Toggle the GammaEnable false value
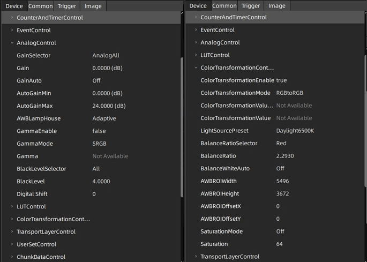This screenshot has height=262, width=367. [x=99, y=131]
